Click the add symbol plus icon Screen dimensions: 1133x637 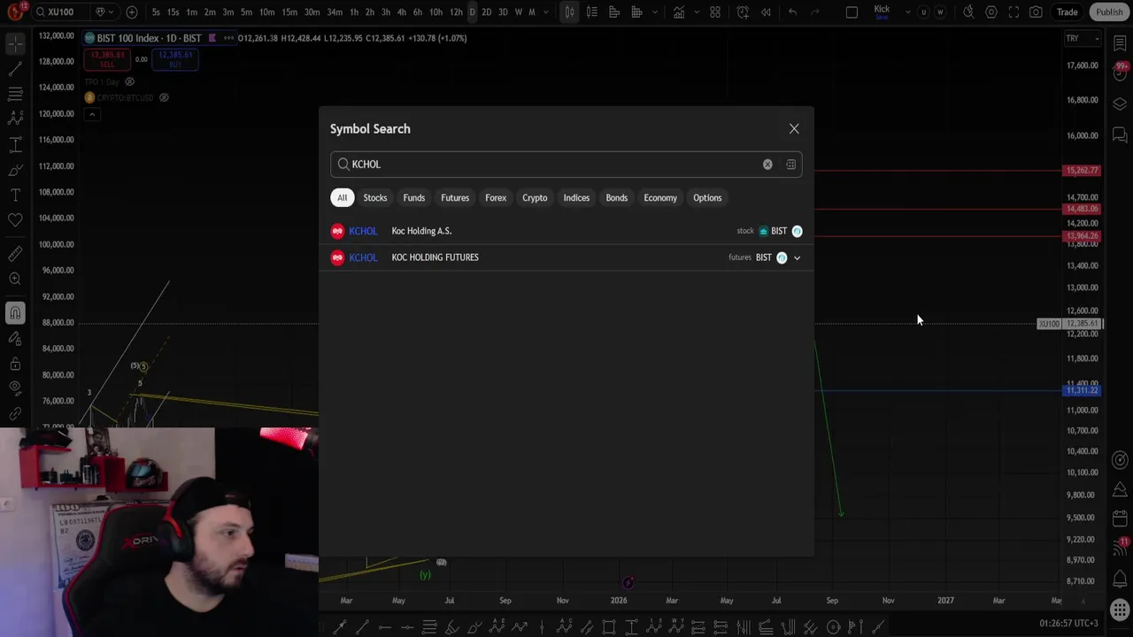[132, 12]
